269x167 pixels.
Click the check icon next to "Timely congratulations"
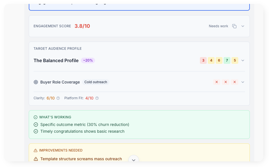[x=36, y=131]
